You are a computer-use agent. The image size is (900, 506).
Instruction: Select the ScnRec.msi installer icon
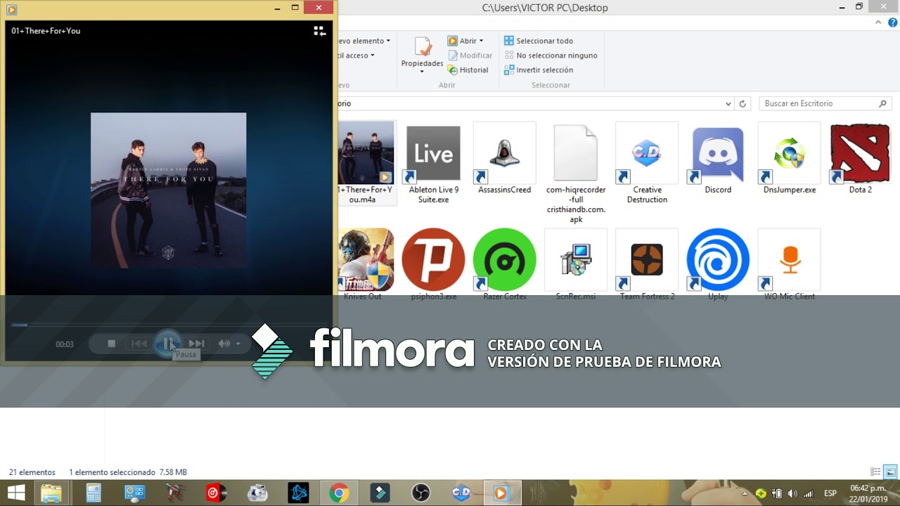(x=576, y=260)
